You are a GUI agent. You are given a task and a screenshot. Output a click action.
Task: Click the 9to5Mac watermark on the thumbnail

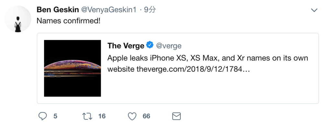(x=88, y=68)
